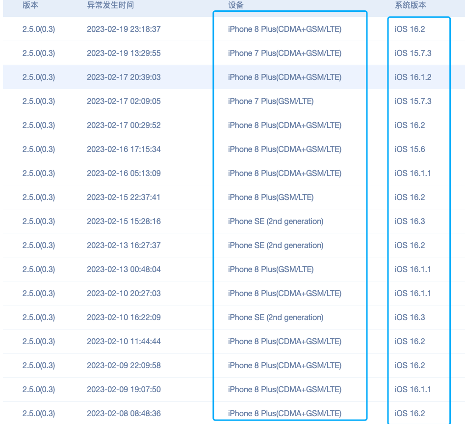The width and height of the screenshot is (465, 424).
Task: Click device cell in the 20:39:03 row
Action: 284,77
